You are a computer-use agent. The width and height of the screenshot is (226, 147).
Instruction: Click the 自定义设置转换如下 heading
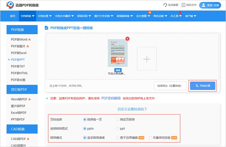pos(132,109)
